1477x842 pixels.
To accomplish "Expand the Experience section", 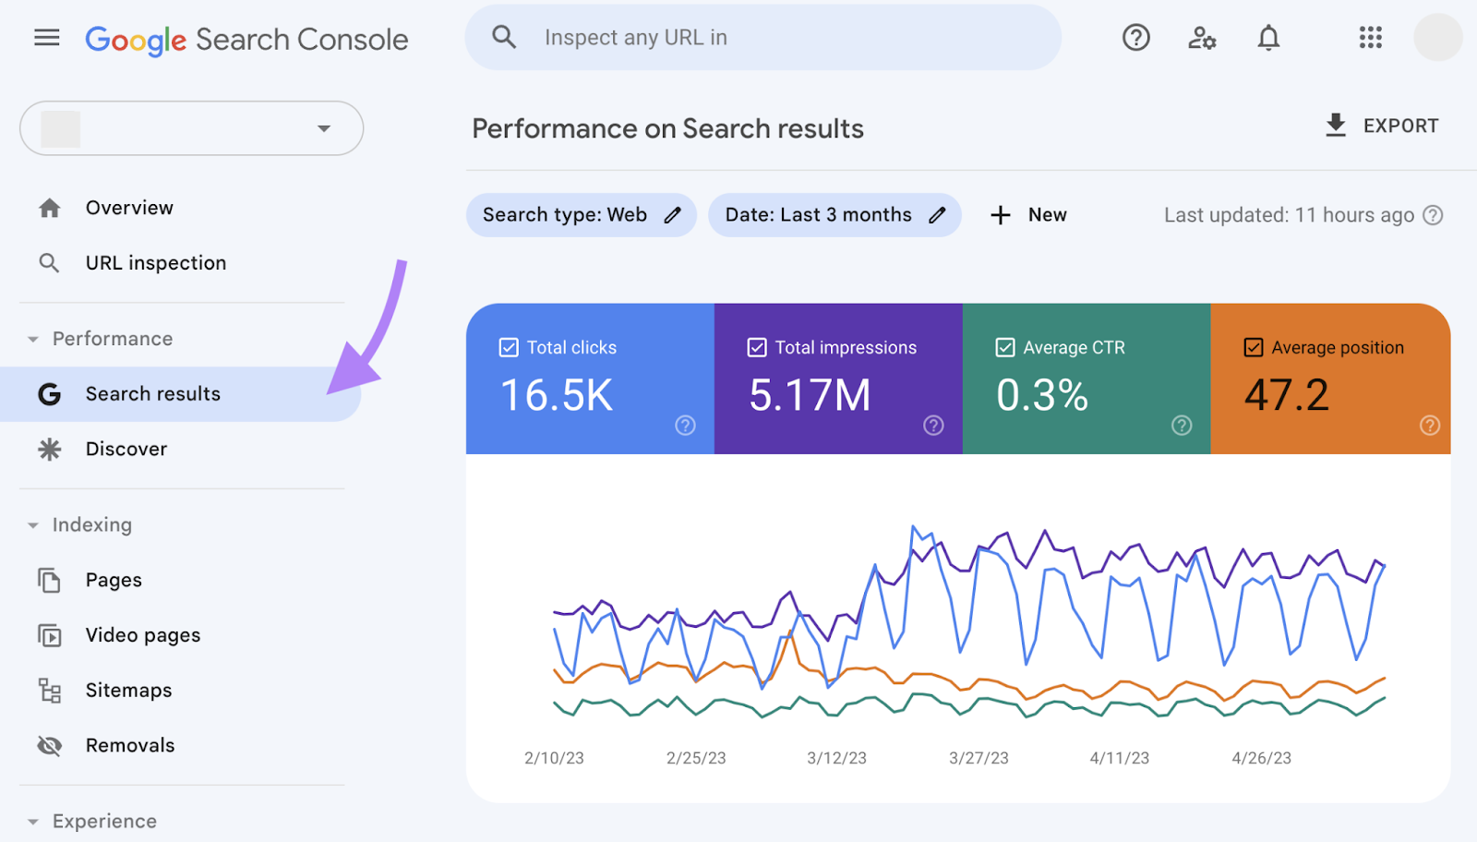I will click(x=33, y=821).
